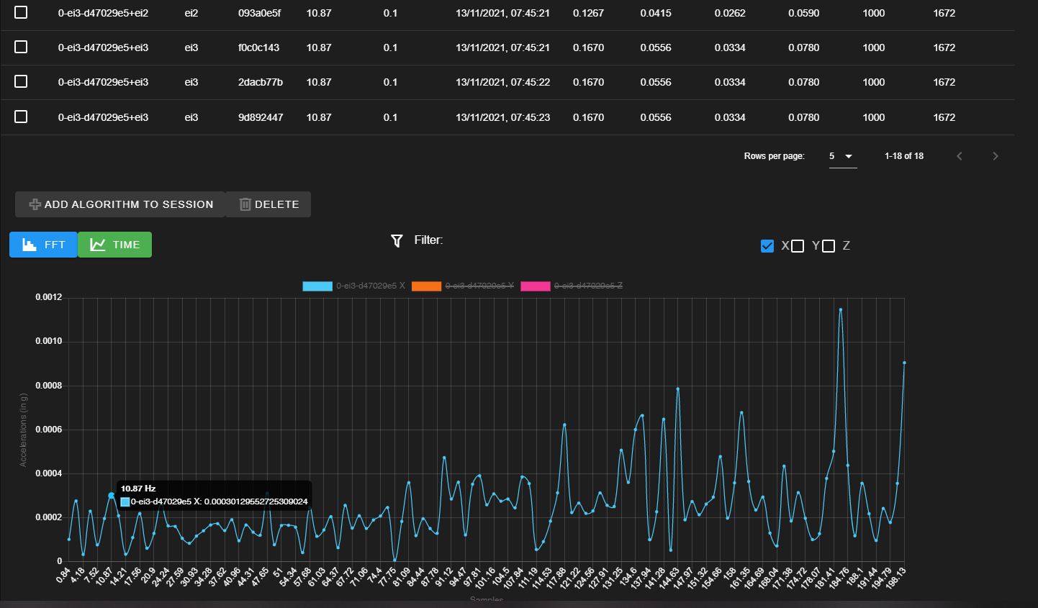Click the Rows per page label

774,156
